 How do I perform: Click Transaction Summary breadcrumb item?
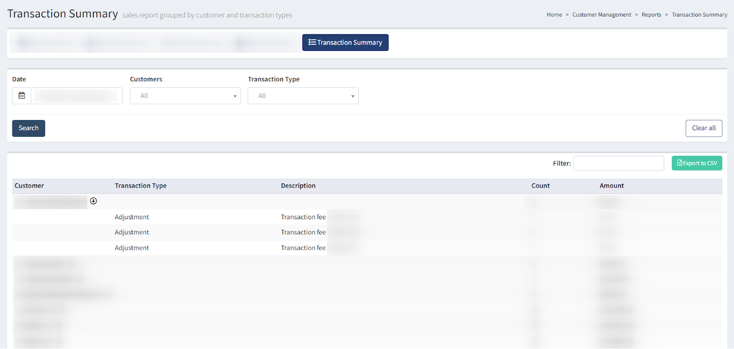tap(699, 15)
